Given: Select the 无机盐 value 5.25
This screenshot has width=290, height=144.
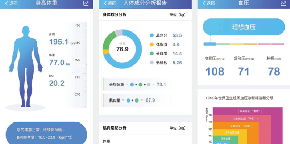Looking at the screenshot, I should point(177,63).
